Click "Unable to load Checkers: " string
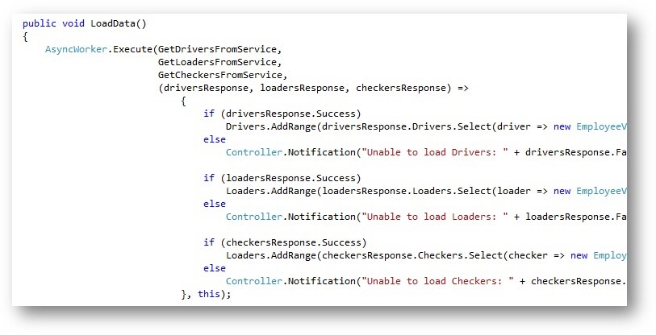The height and width of the screenshot is (335, 656). point(438,281)
